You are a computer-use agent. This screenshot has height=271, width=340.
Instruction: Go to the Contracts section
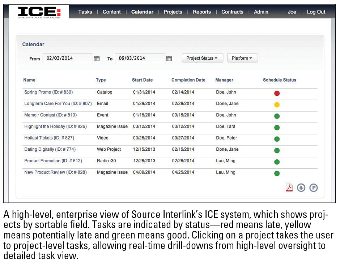click(232, 12)
